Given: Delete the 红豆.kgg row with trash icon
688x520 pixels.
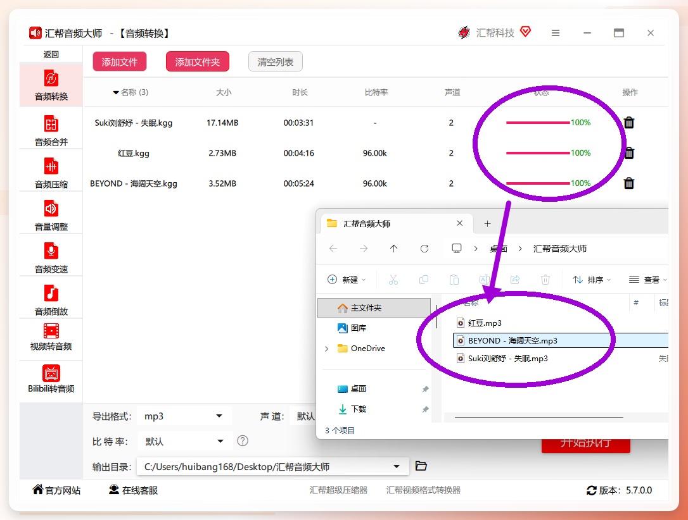Looking at the screenshot, I should point(628,153).
